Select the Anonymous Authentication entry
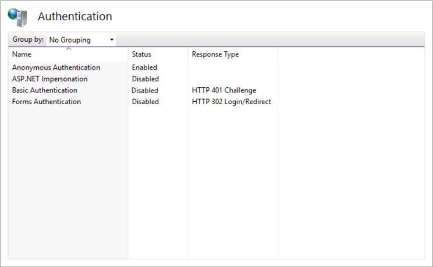 [x=56, y=67]
